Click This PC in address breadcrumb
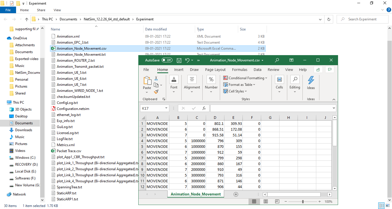Viewport: 392px width, 209px height. click(47, 19)
